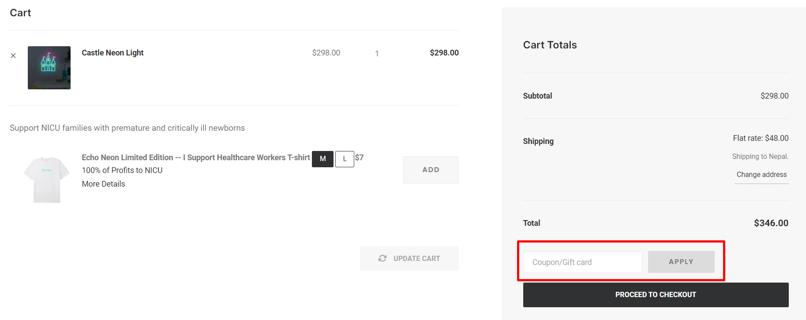Click the Support NICU families message
This screenshot has height=320, width=806.
[127, 128]
